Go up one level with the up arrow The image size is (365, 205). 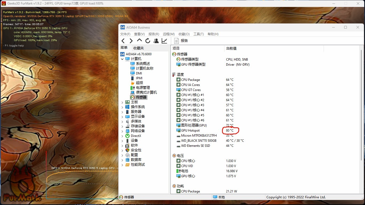[x=139, y=41]
